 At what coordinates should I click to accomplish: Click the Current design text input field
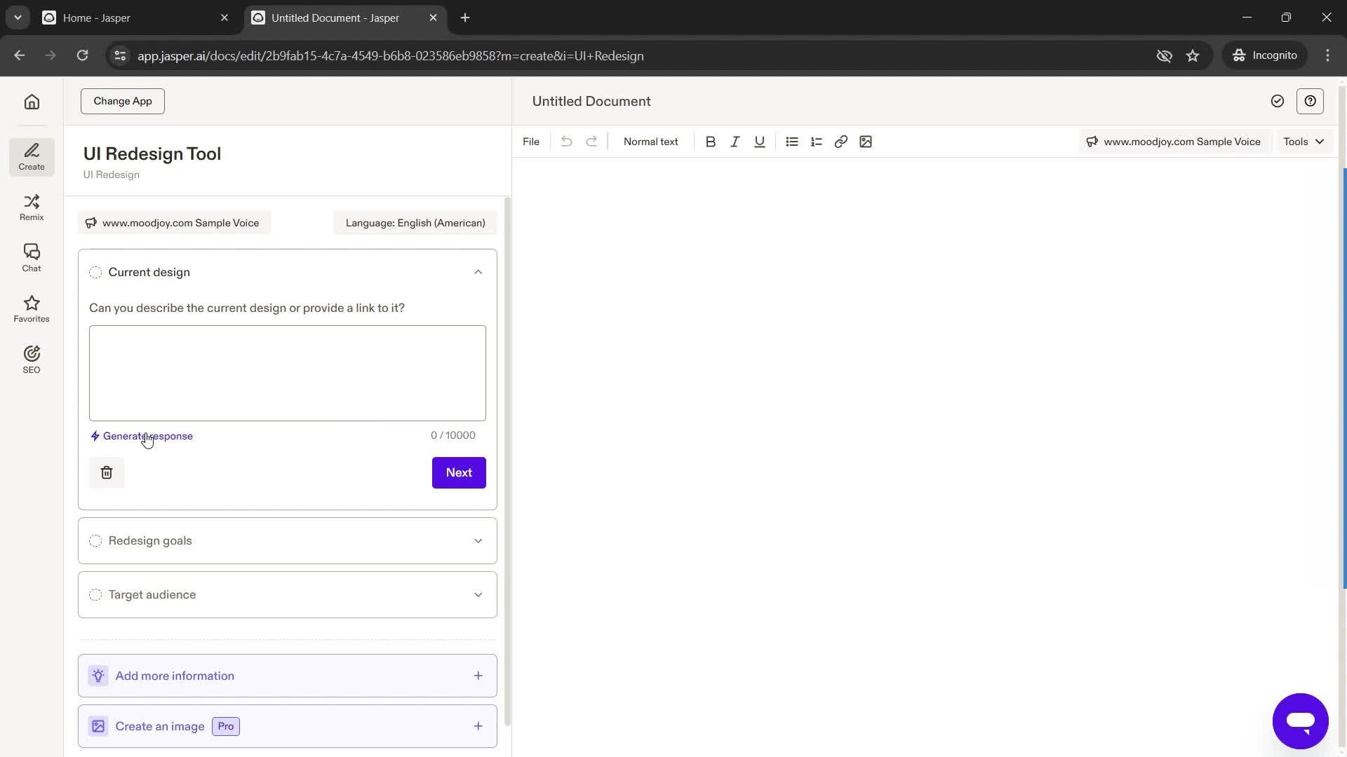coord(288,372)
